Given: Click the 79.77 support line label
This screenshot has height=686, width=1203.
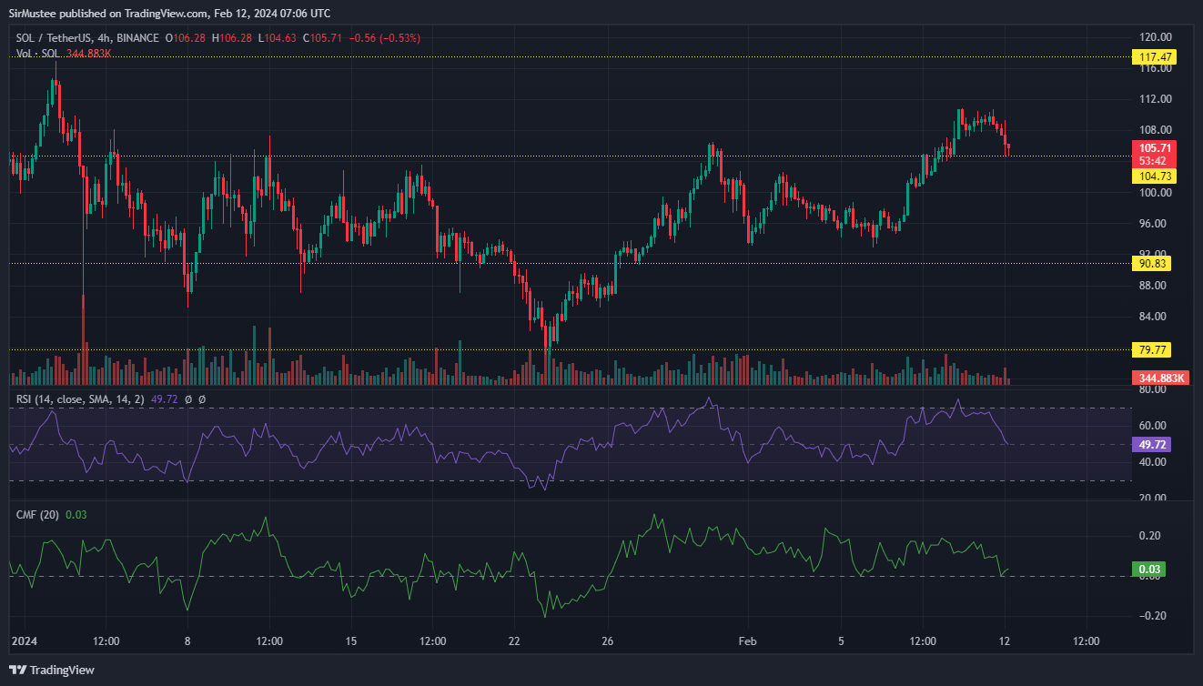Looking at the screenshot, I should tap(1150, 349).
